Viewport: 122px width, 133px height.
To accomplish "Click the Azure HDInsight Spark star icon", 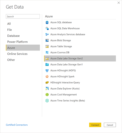I will coord(47,76).
